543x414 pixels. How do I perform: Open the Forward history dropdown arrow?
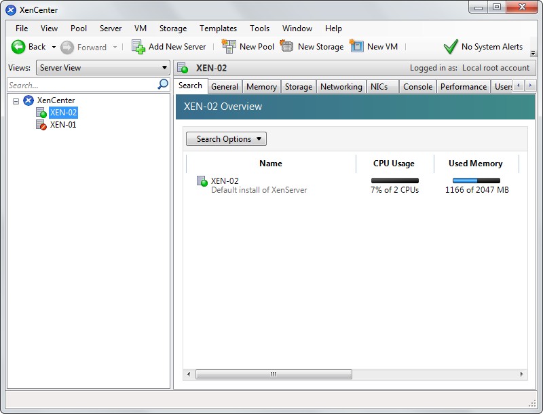tap(115, 47)
